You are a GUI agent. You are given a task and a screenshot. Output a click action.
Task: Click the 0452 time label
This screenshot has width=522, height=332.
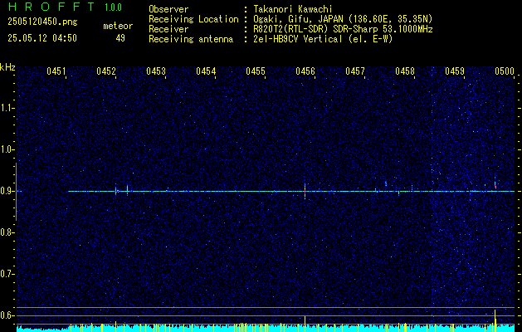tap(106, 71)
